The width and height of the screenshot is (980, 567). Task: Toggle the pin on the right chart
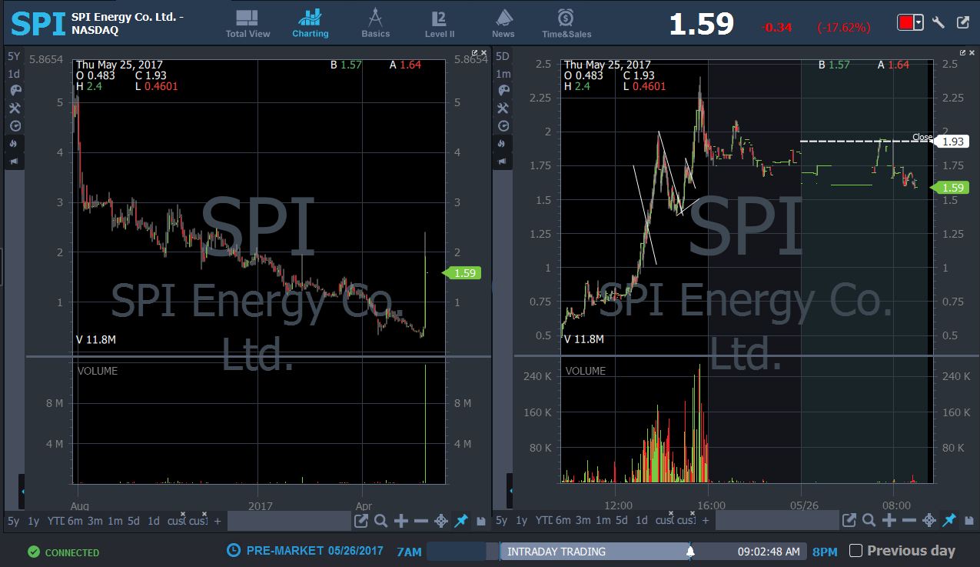click(x=949, y=521)
